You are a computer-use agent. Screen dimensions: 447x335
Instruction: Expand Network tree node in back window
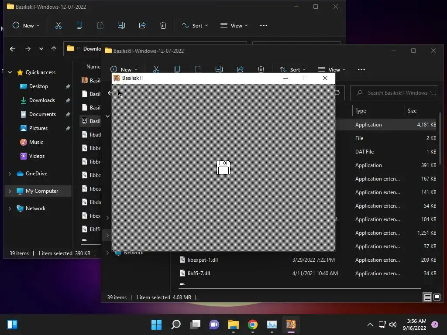click(10, 209)
